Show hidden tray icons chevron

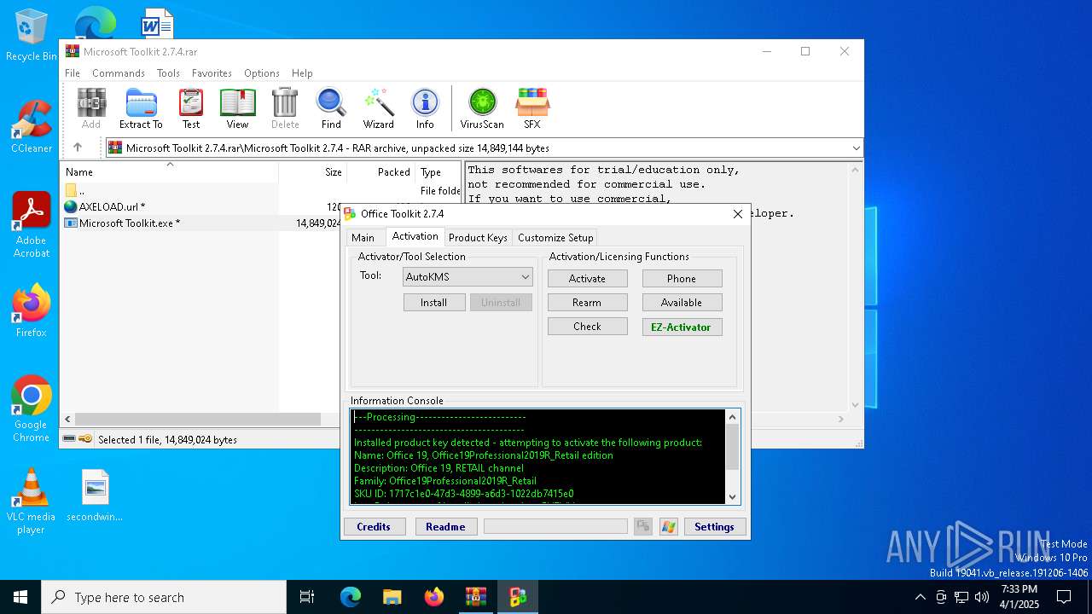tap(920, 597)
